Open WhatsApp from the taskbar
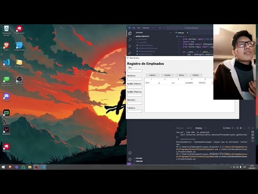The width and height of the screenshot is (258, 194). point(23,167)
